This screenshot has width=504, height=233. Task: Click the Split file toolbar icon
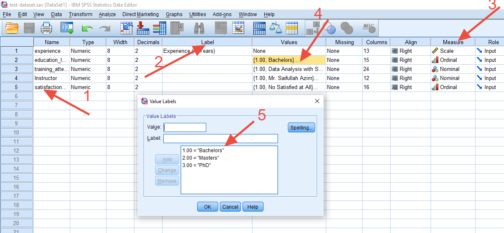pos(259,28)
